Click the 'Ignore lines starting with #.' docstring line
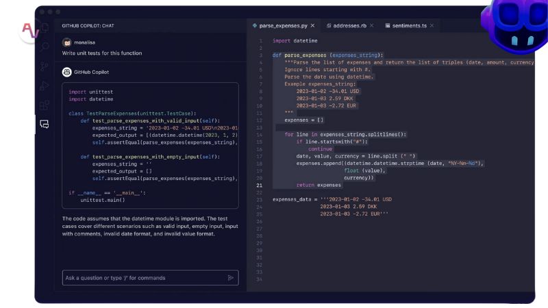 (x=327, y=70)
